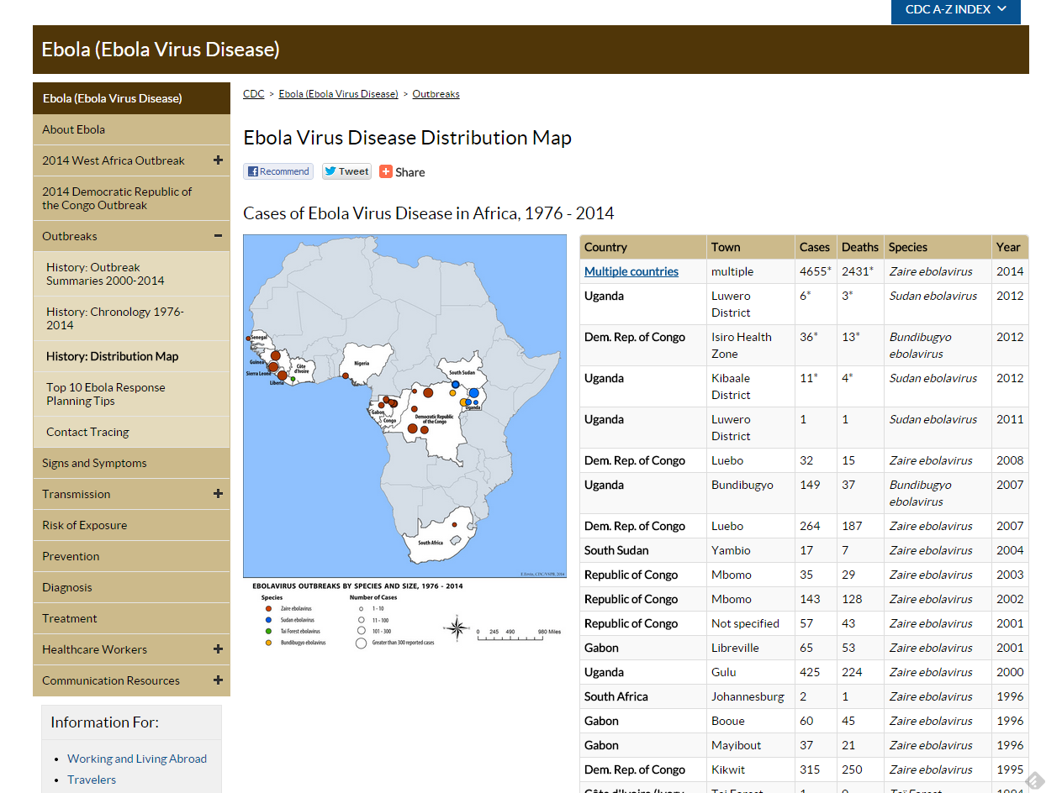This screenshot has width=1062, height=793.
Task: Expand the Communication Resources sidebar section
Action: coord(218,680)
